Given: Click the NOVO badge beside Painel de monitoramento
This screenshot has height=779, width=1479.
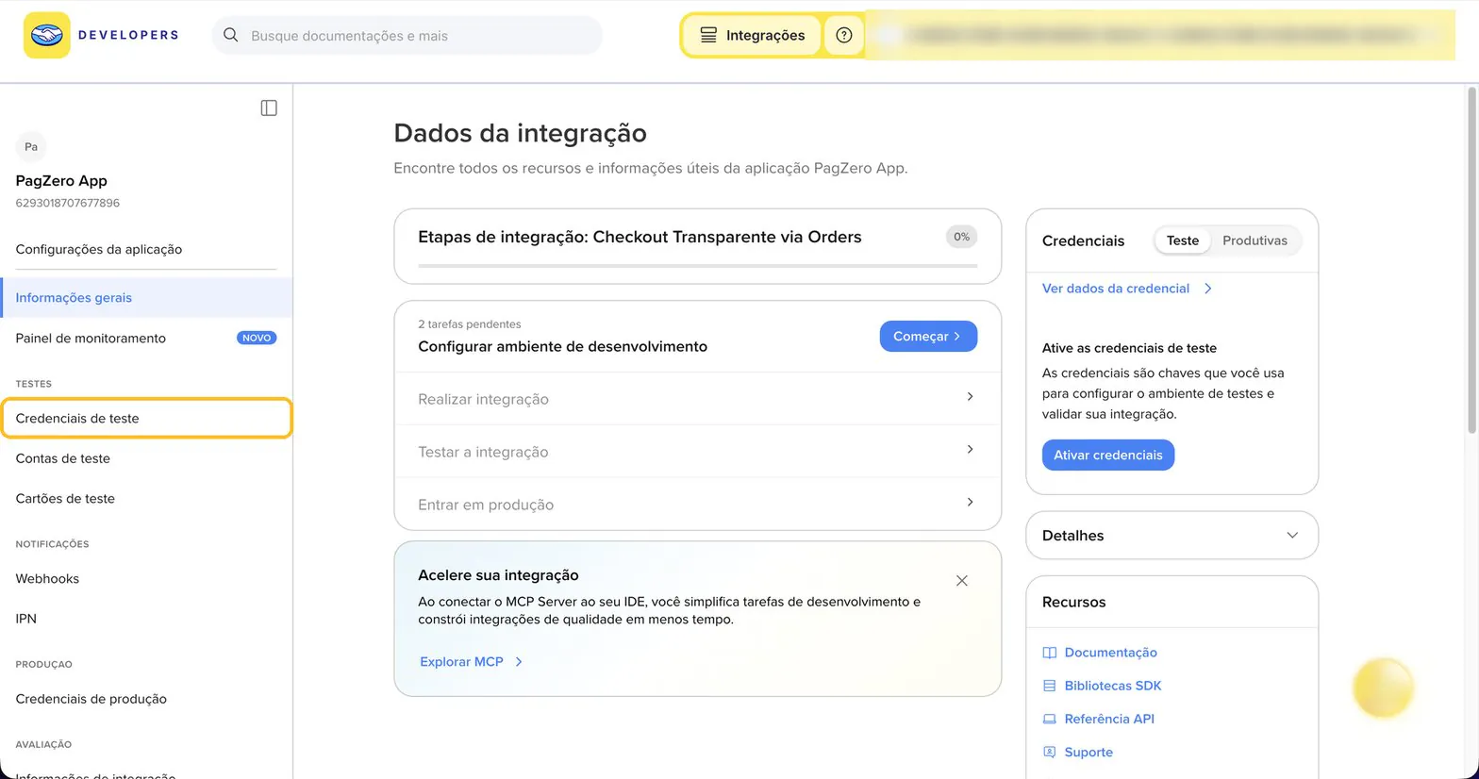Looking at the screenshot, I should tap(257, 338).
